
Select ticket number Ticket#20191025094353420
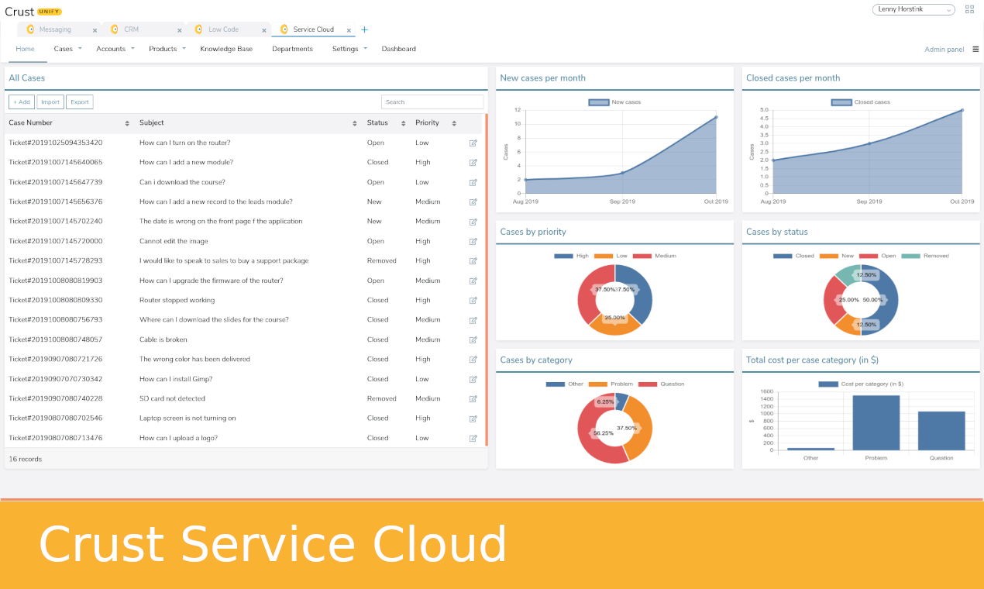pyautogui.click(x=56, y=143)
